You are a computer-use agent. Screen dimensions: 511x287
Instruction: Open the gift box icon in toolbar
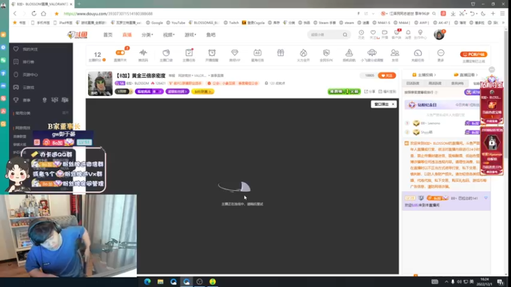280,53
